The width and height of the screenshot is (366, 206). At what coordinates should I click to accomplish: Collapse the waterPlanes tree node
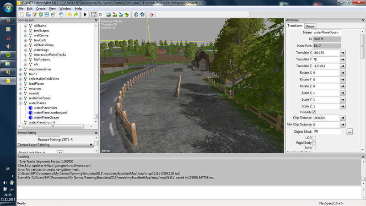[21, 103]
